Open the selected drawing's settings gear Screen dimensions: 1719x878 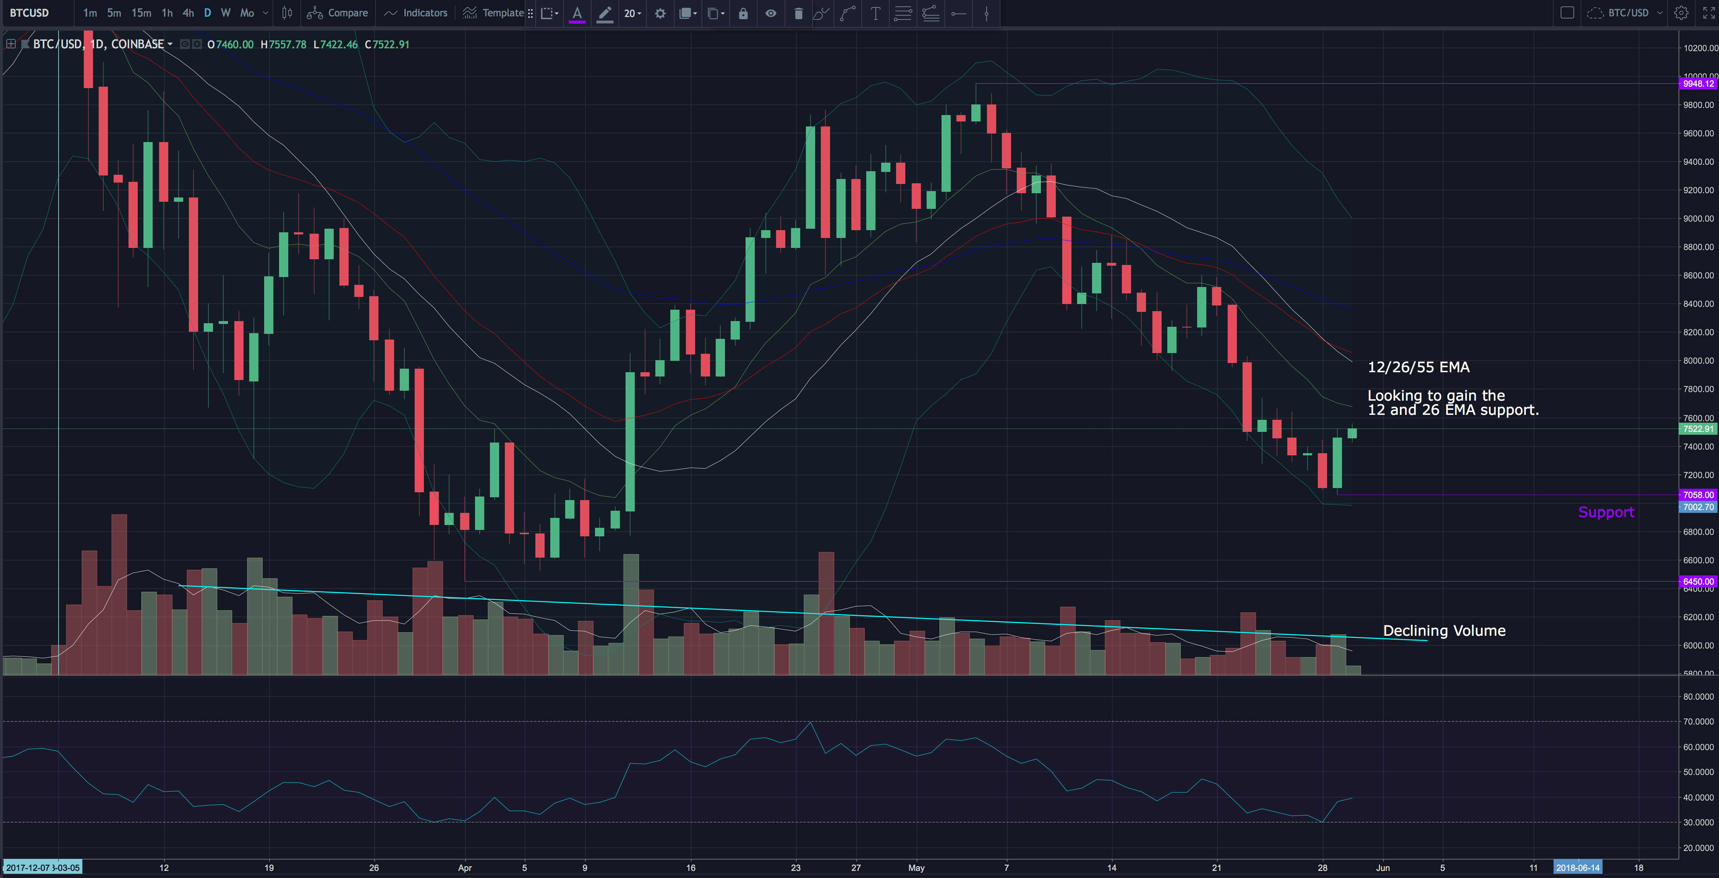click(660, 13)
